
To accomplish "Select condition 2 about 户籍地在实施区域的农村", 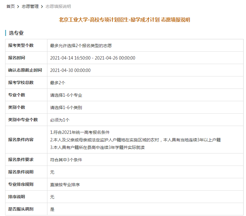I will click(136, 140).
